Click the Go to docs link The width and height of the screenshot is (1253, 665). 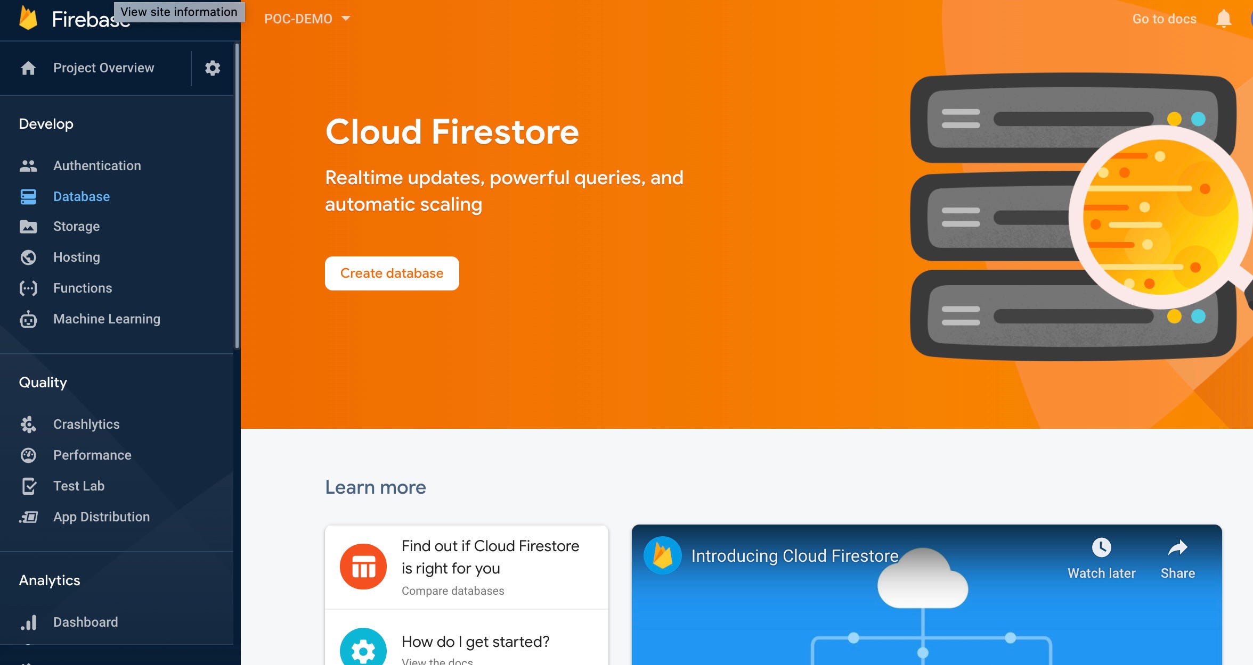[x=1164, y=19]
